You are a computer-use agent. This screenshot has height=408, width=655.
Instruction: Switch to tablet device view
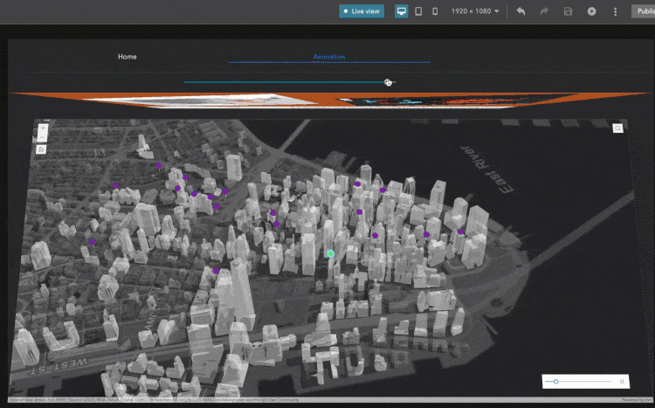pyautogui.click(x=418, y=11)
